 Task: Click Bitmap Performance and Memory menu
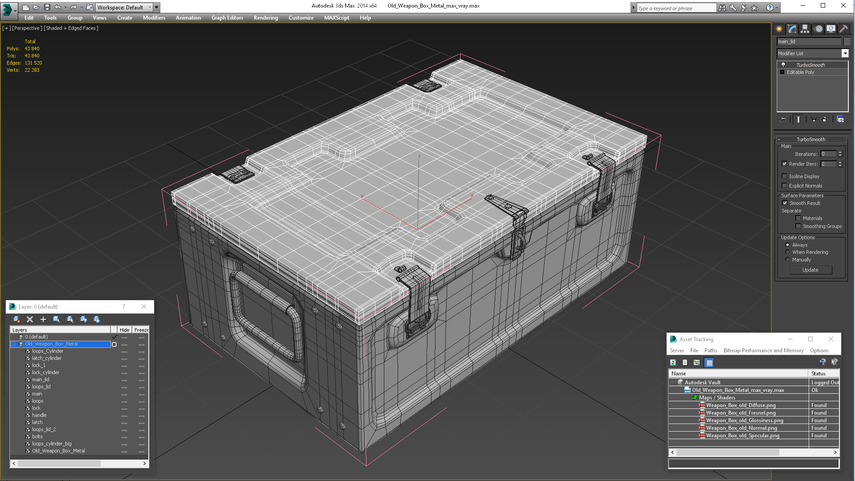coord(763,351)
